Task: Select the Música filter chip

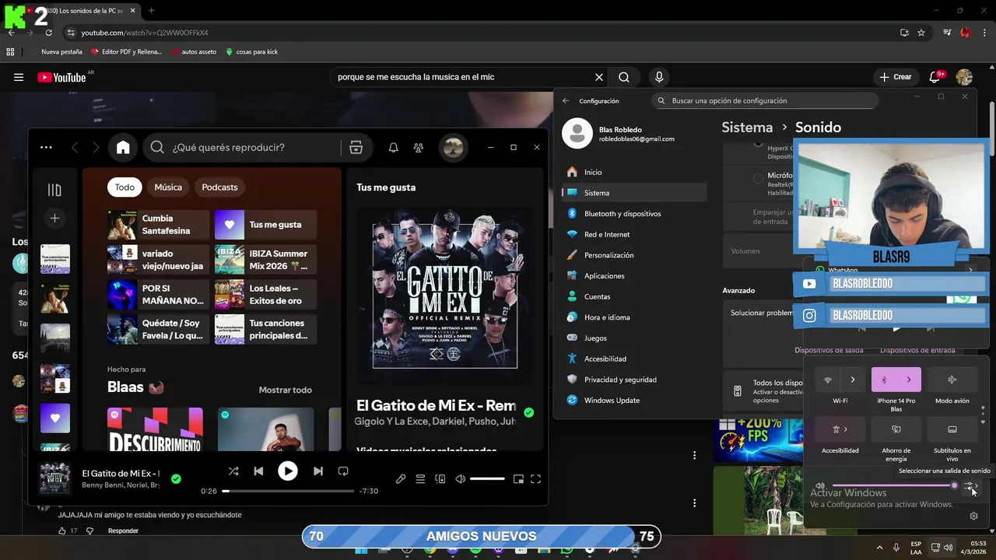Action: (168, 187)
